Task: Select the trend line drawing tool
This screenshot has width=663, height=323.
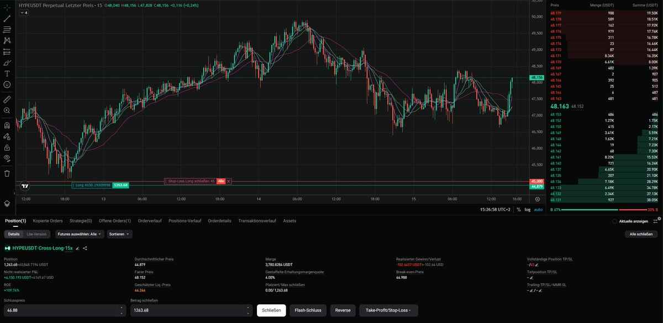Action: pyautogui.click(x=7, y=18)
